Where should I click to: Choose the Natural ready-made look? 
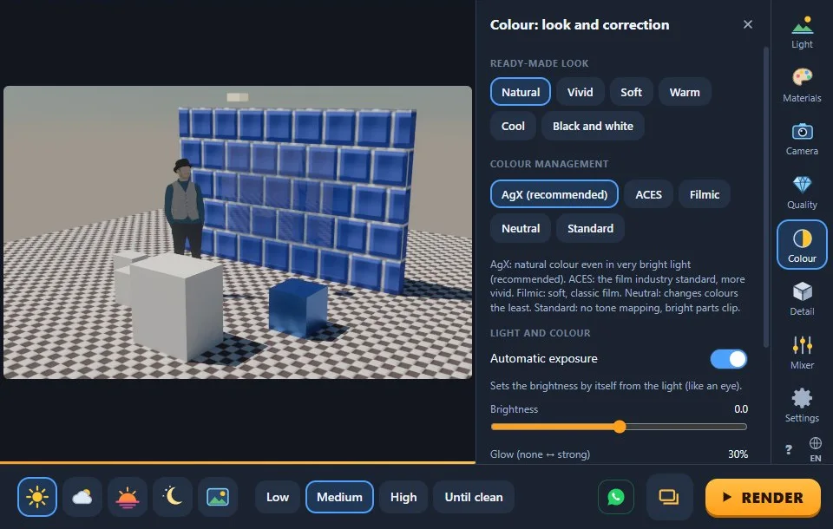pyautogui.click(x=521, y=92)
